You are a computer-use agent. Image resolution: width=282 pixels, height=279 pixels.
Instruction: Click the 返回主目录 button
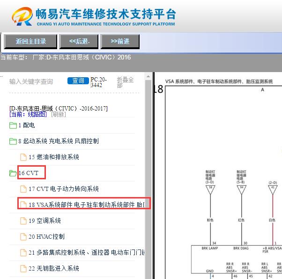pyautogui.click(x=30, y=42)
